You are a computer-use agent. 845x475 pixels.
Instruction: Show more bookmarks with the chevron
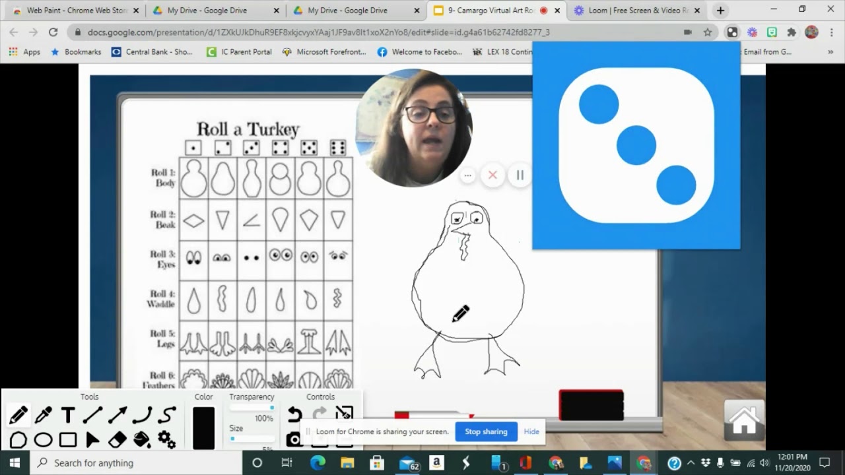830,51
